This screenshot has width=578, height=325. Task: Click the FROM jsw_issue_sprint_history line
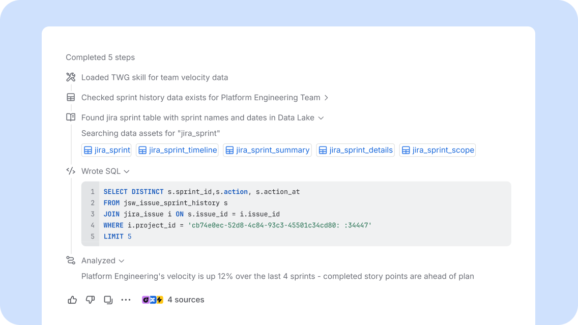pos(165,203)
